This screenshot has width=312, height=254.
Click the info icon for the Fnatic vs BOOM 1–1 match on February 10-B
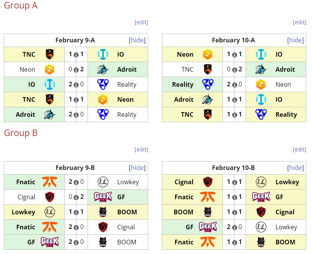[x=234, y=242]
